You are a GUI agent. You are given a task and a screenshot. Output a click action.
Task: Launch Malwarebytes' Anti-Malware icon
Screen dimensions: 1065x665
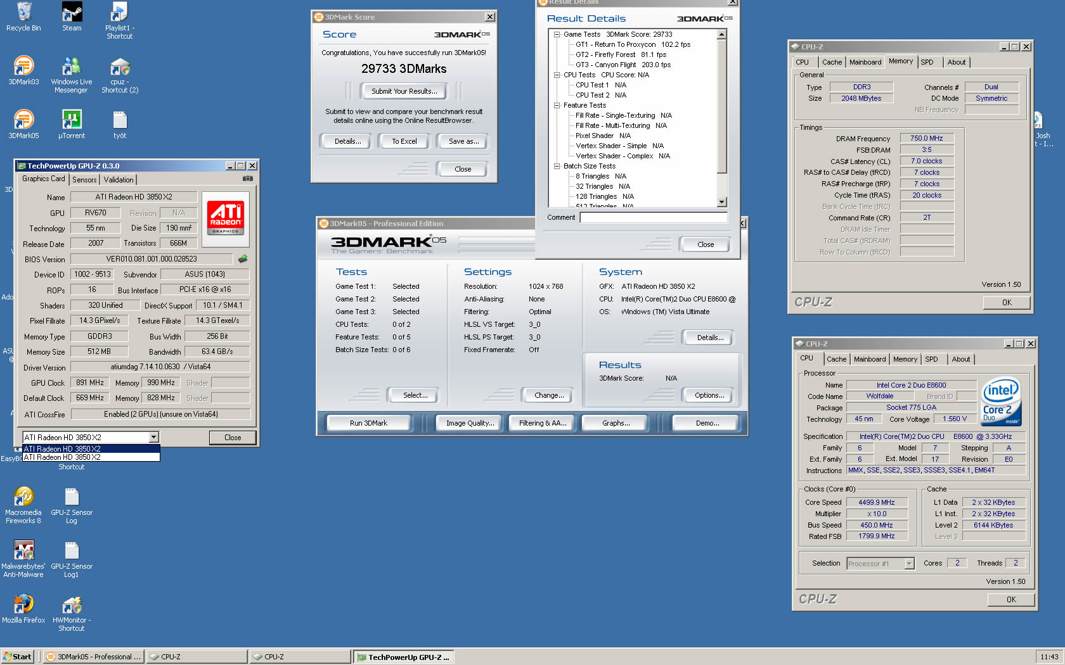(23, 559)
